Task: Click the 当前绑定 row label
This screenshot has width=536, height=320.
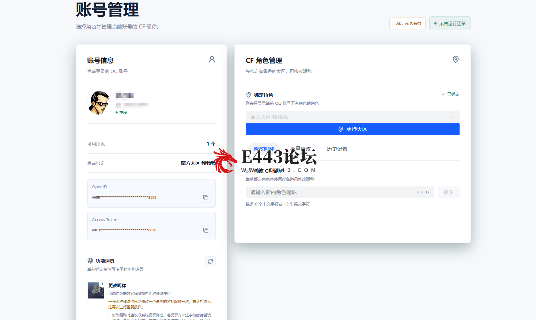Action: 96,163
